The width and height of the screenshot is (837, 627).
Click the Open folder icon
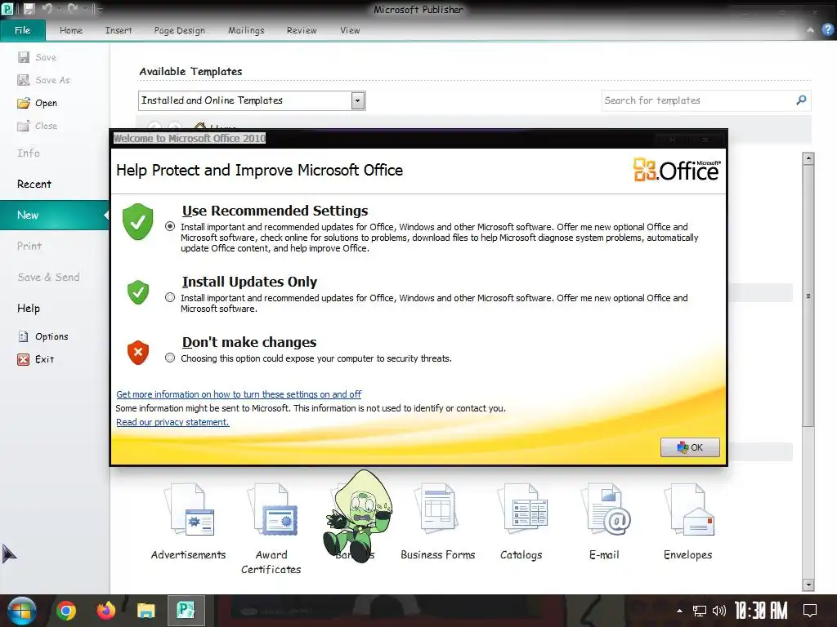tap(24, 103)
